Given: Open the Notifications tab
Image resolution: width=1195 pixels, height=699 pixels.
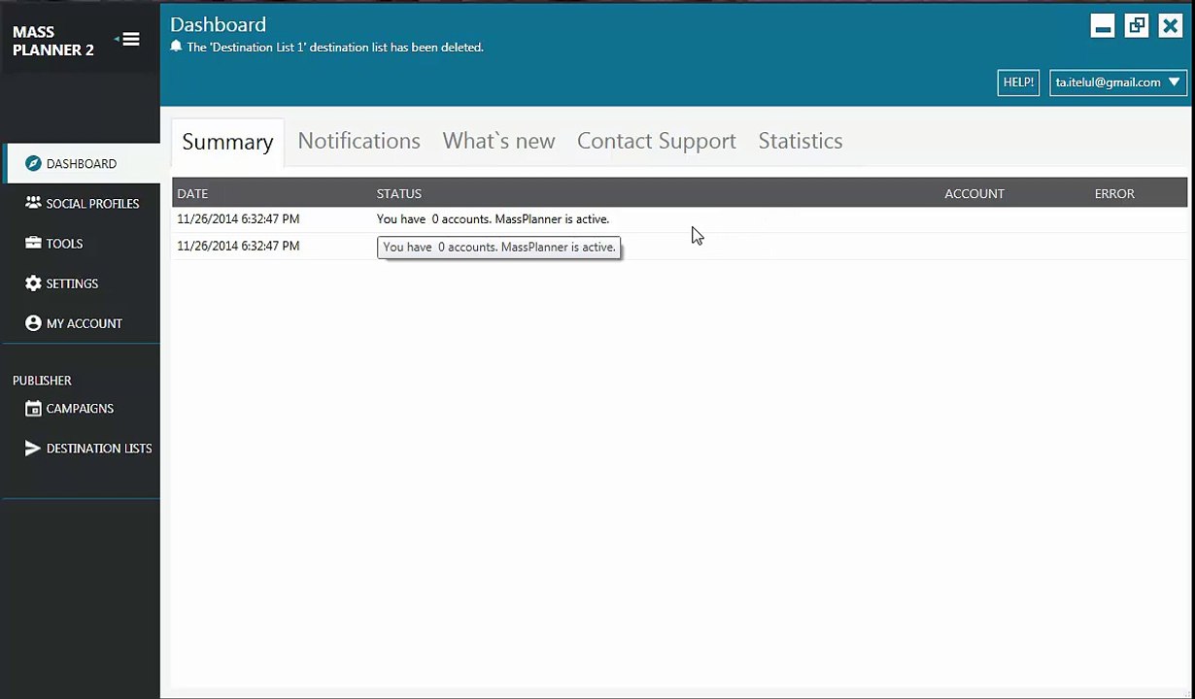Looking at the screenshot, I should 358,141.
